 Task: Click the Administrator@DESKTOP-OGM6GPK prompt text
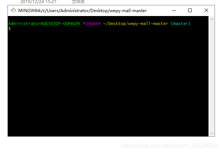[x=44, y=23]
